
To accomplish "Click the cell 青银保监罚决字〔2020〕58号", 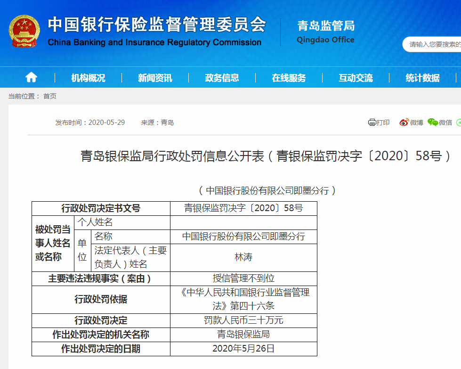I will 243,208.
